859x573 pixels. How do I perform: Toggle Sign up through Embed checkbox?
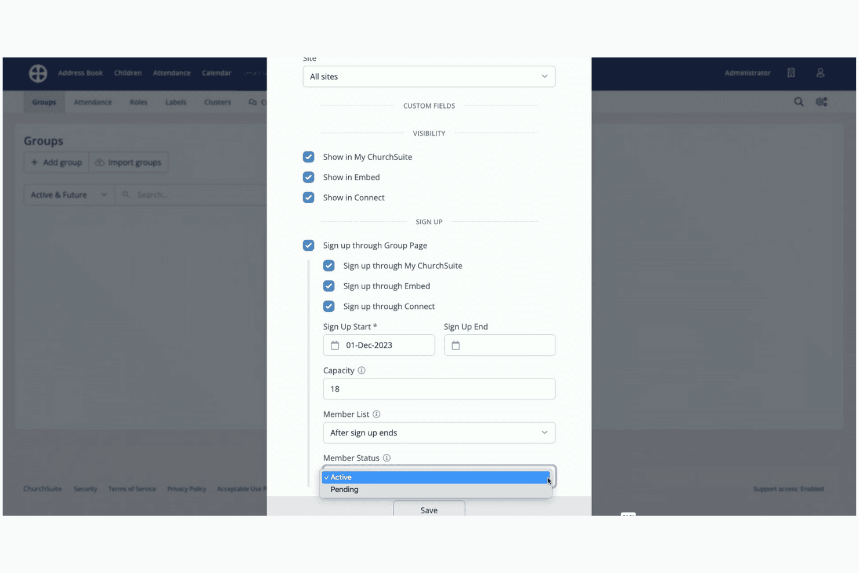tap(329, 286)
